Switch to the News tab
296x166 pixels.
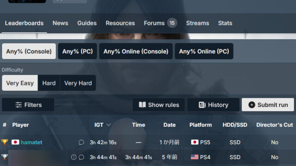pos(61,23)
